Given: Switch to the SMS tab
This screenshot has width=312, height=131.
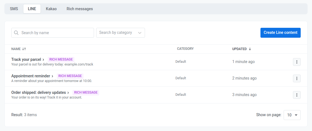Looking at the screenshot, I should tap(14, 9).
